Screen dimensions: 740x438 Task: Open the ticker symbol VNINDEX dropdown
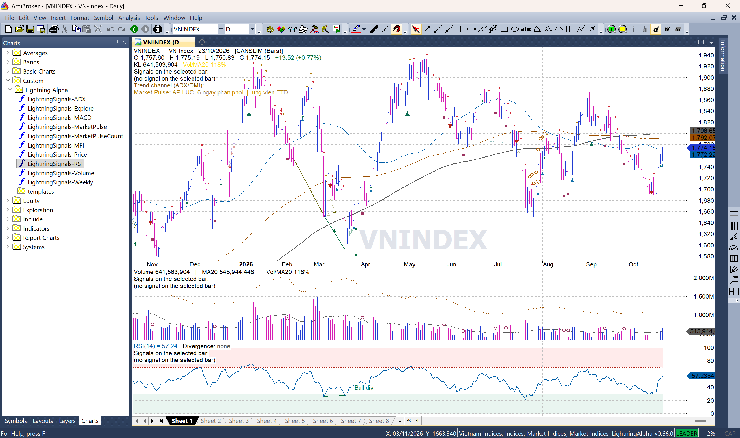pos(220,29)
